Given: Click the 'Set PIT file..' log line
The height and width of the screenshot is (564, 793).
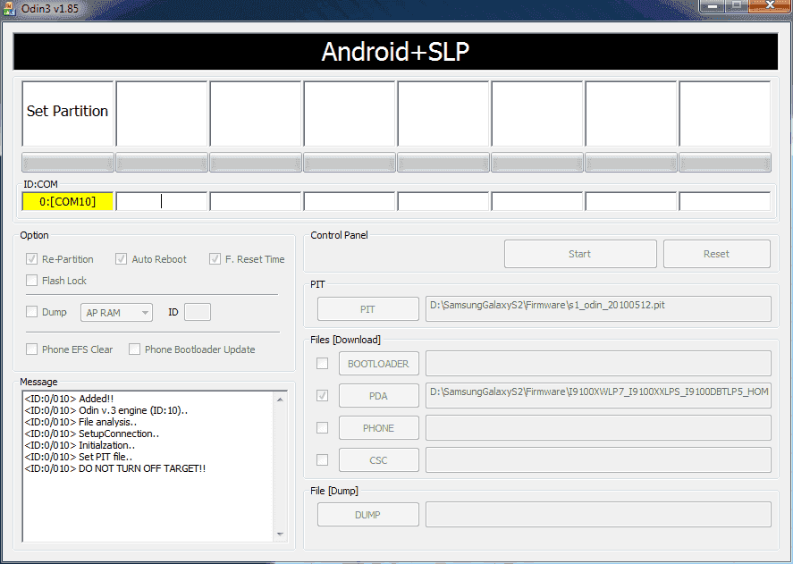Looking at the screenshot, I should point(79,457).
